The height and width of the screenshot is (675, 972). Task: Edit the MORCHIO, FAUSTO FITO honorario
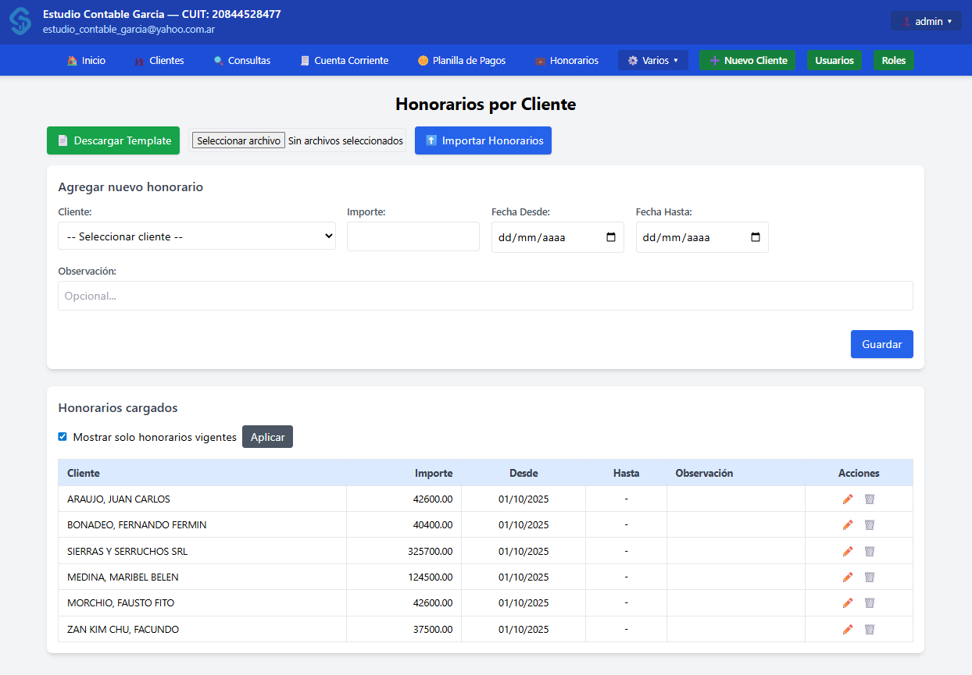[848, 603]
